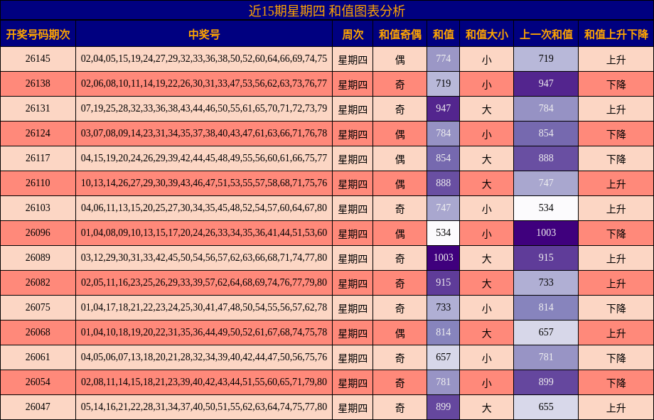
Task: Click winning numbers starting 02,05,11,16,23
Action: tap(204, 282)
